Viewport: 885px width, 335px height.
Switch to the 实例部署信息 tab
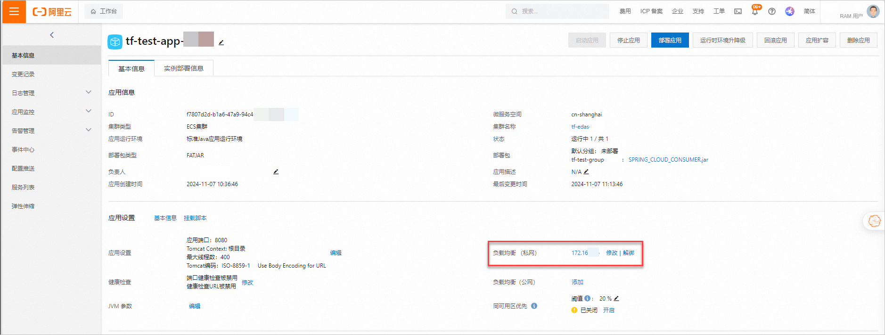pyautogui.click(x=184, y=68)
